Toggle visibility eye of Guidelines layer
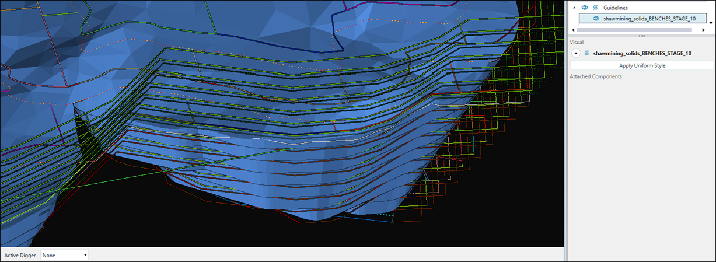716x262 pixels. point(584,8)
